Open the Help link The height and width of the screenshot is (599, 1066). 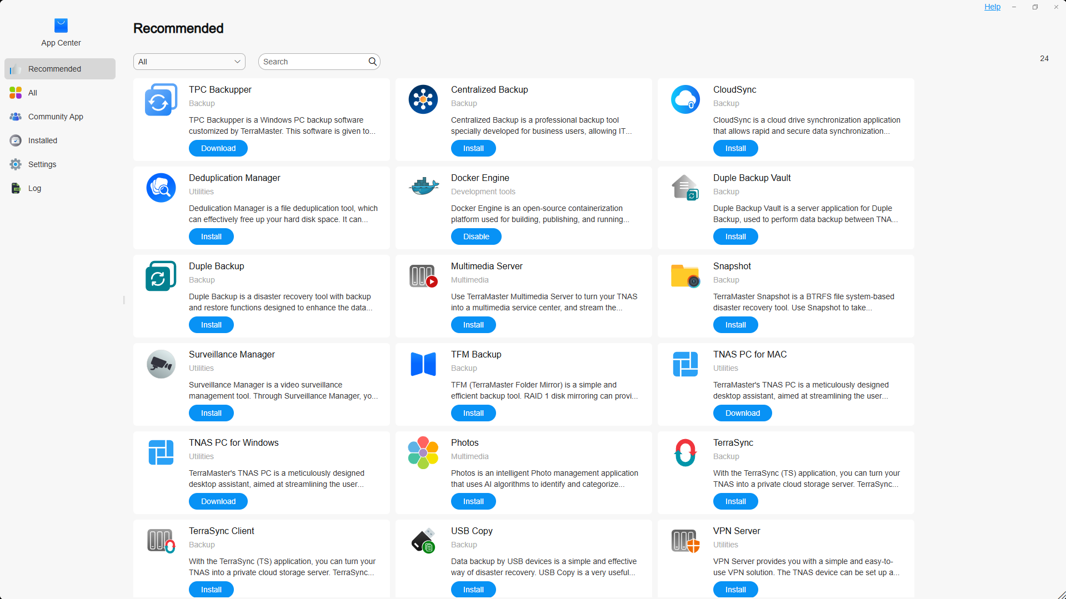coord(992,7)
